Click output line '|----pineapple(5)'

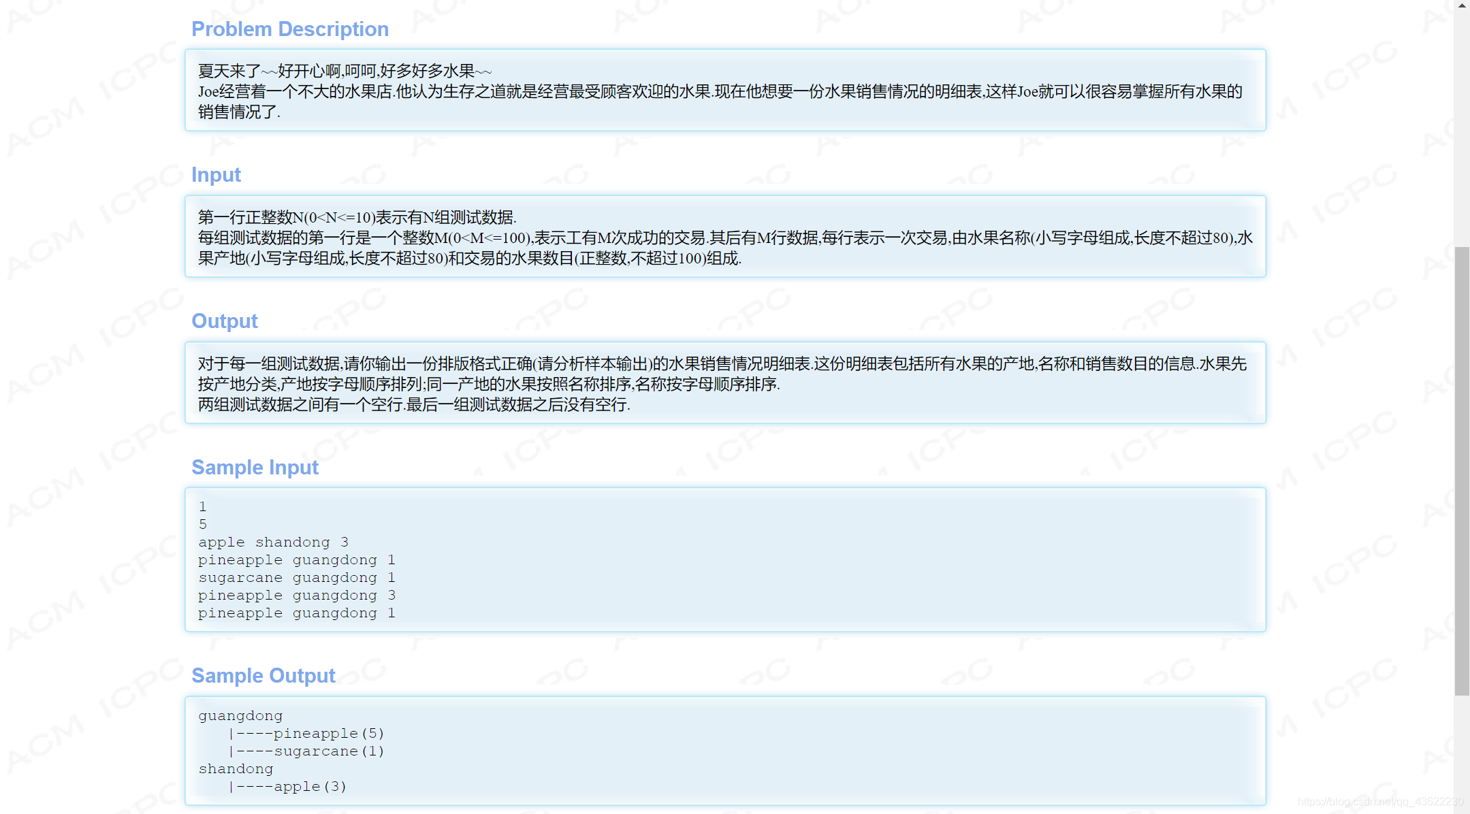pyautogui.click(x=306, y=734)
